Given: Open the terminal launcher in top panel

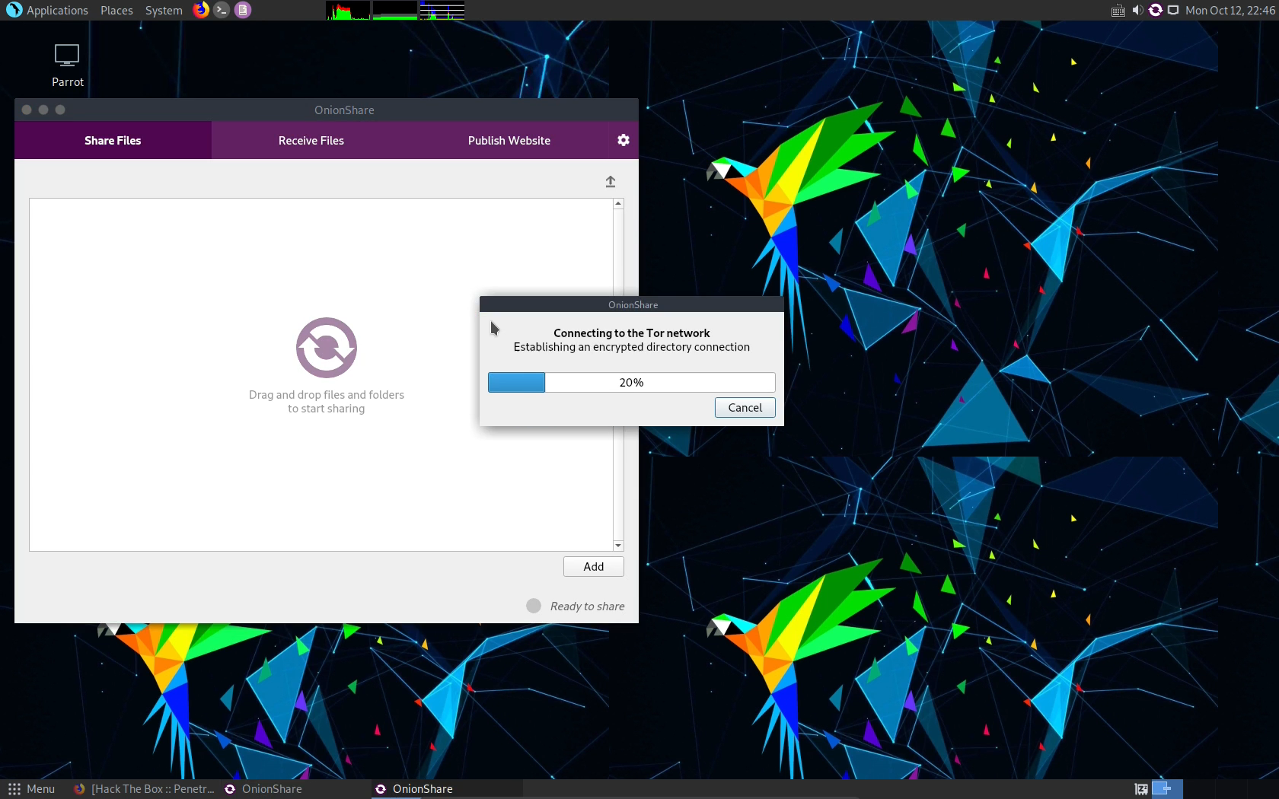Looking at the screenshot, I should point(222,10).
